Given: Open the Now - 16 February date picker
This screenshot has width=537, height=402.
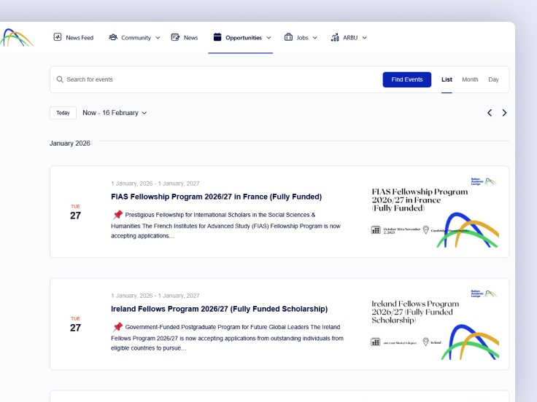Looking at the screenshot, I should coord(115,113).
